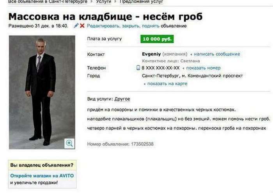Open the 'Редактировать' link
273x193 pixels.
103,26
